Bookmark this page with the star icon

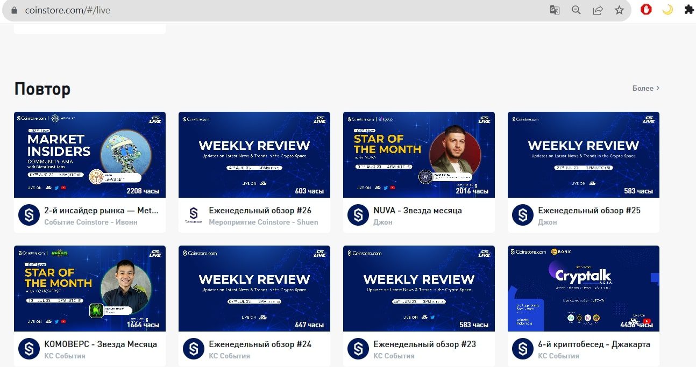(x=619, y=10)
